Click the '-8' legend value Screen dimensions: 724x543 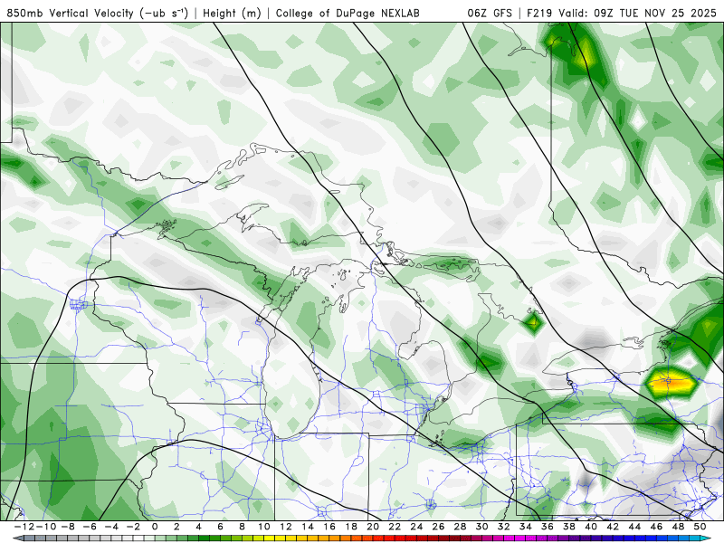click(x=67, y=527)
